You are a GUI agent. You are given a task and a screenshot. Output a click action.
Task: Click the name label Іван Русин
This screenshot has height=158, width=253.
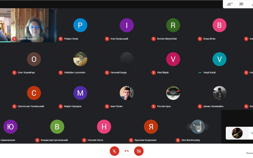[x=116, y=106]
